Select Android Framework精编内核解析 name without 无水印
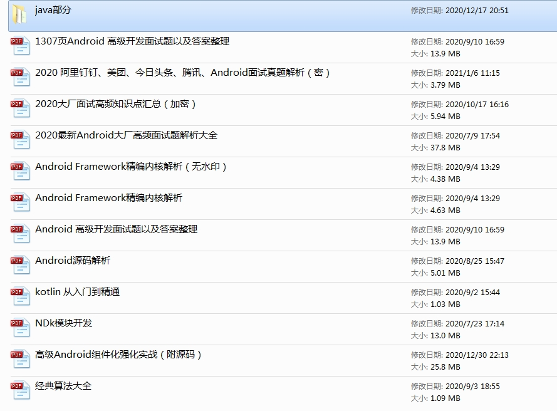 coord(108,197)
